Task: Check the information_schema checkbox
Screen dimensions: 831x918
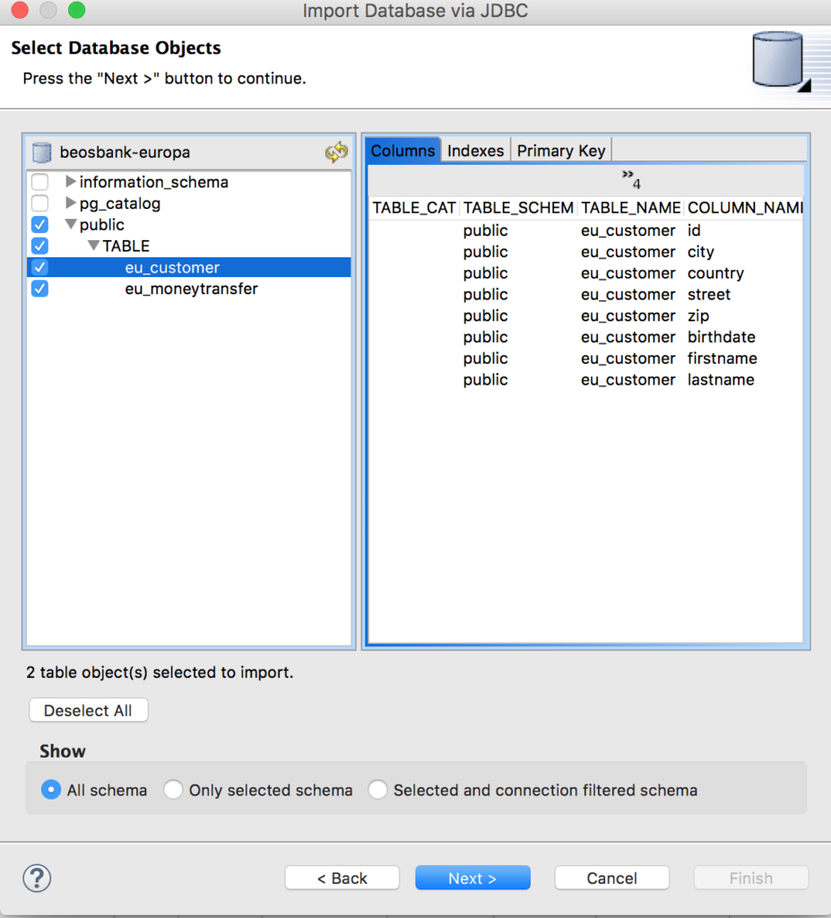Action: 39,181
